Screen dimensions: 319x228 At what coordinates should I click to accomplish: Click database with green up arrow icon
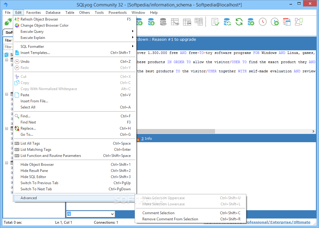tap(151, 22)
